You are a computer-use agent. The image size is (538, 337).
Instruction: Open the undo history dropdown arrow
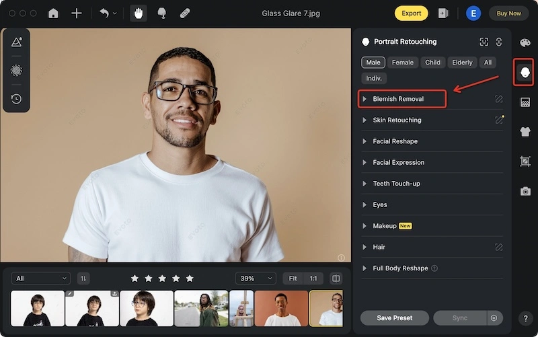coord(114,13)
